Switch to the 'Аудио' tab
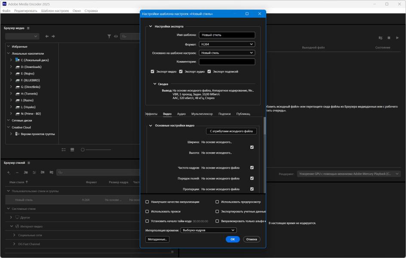 tap(181, 114)
